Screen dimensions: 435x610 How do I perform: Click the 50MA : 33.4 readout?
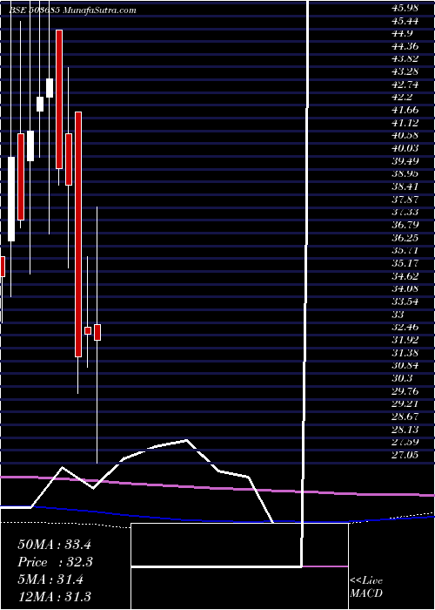[x=54, y=545]
